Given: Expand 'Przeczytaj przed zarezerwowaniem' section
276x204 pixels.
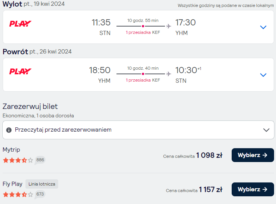Looking at the screenshot, I should tap(138, 130).
